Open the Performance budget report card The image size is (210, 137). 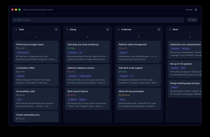pos(36,52)
